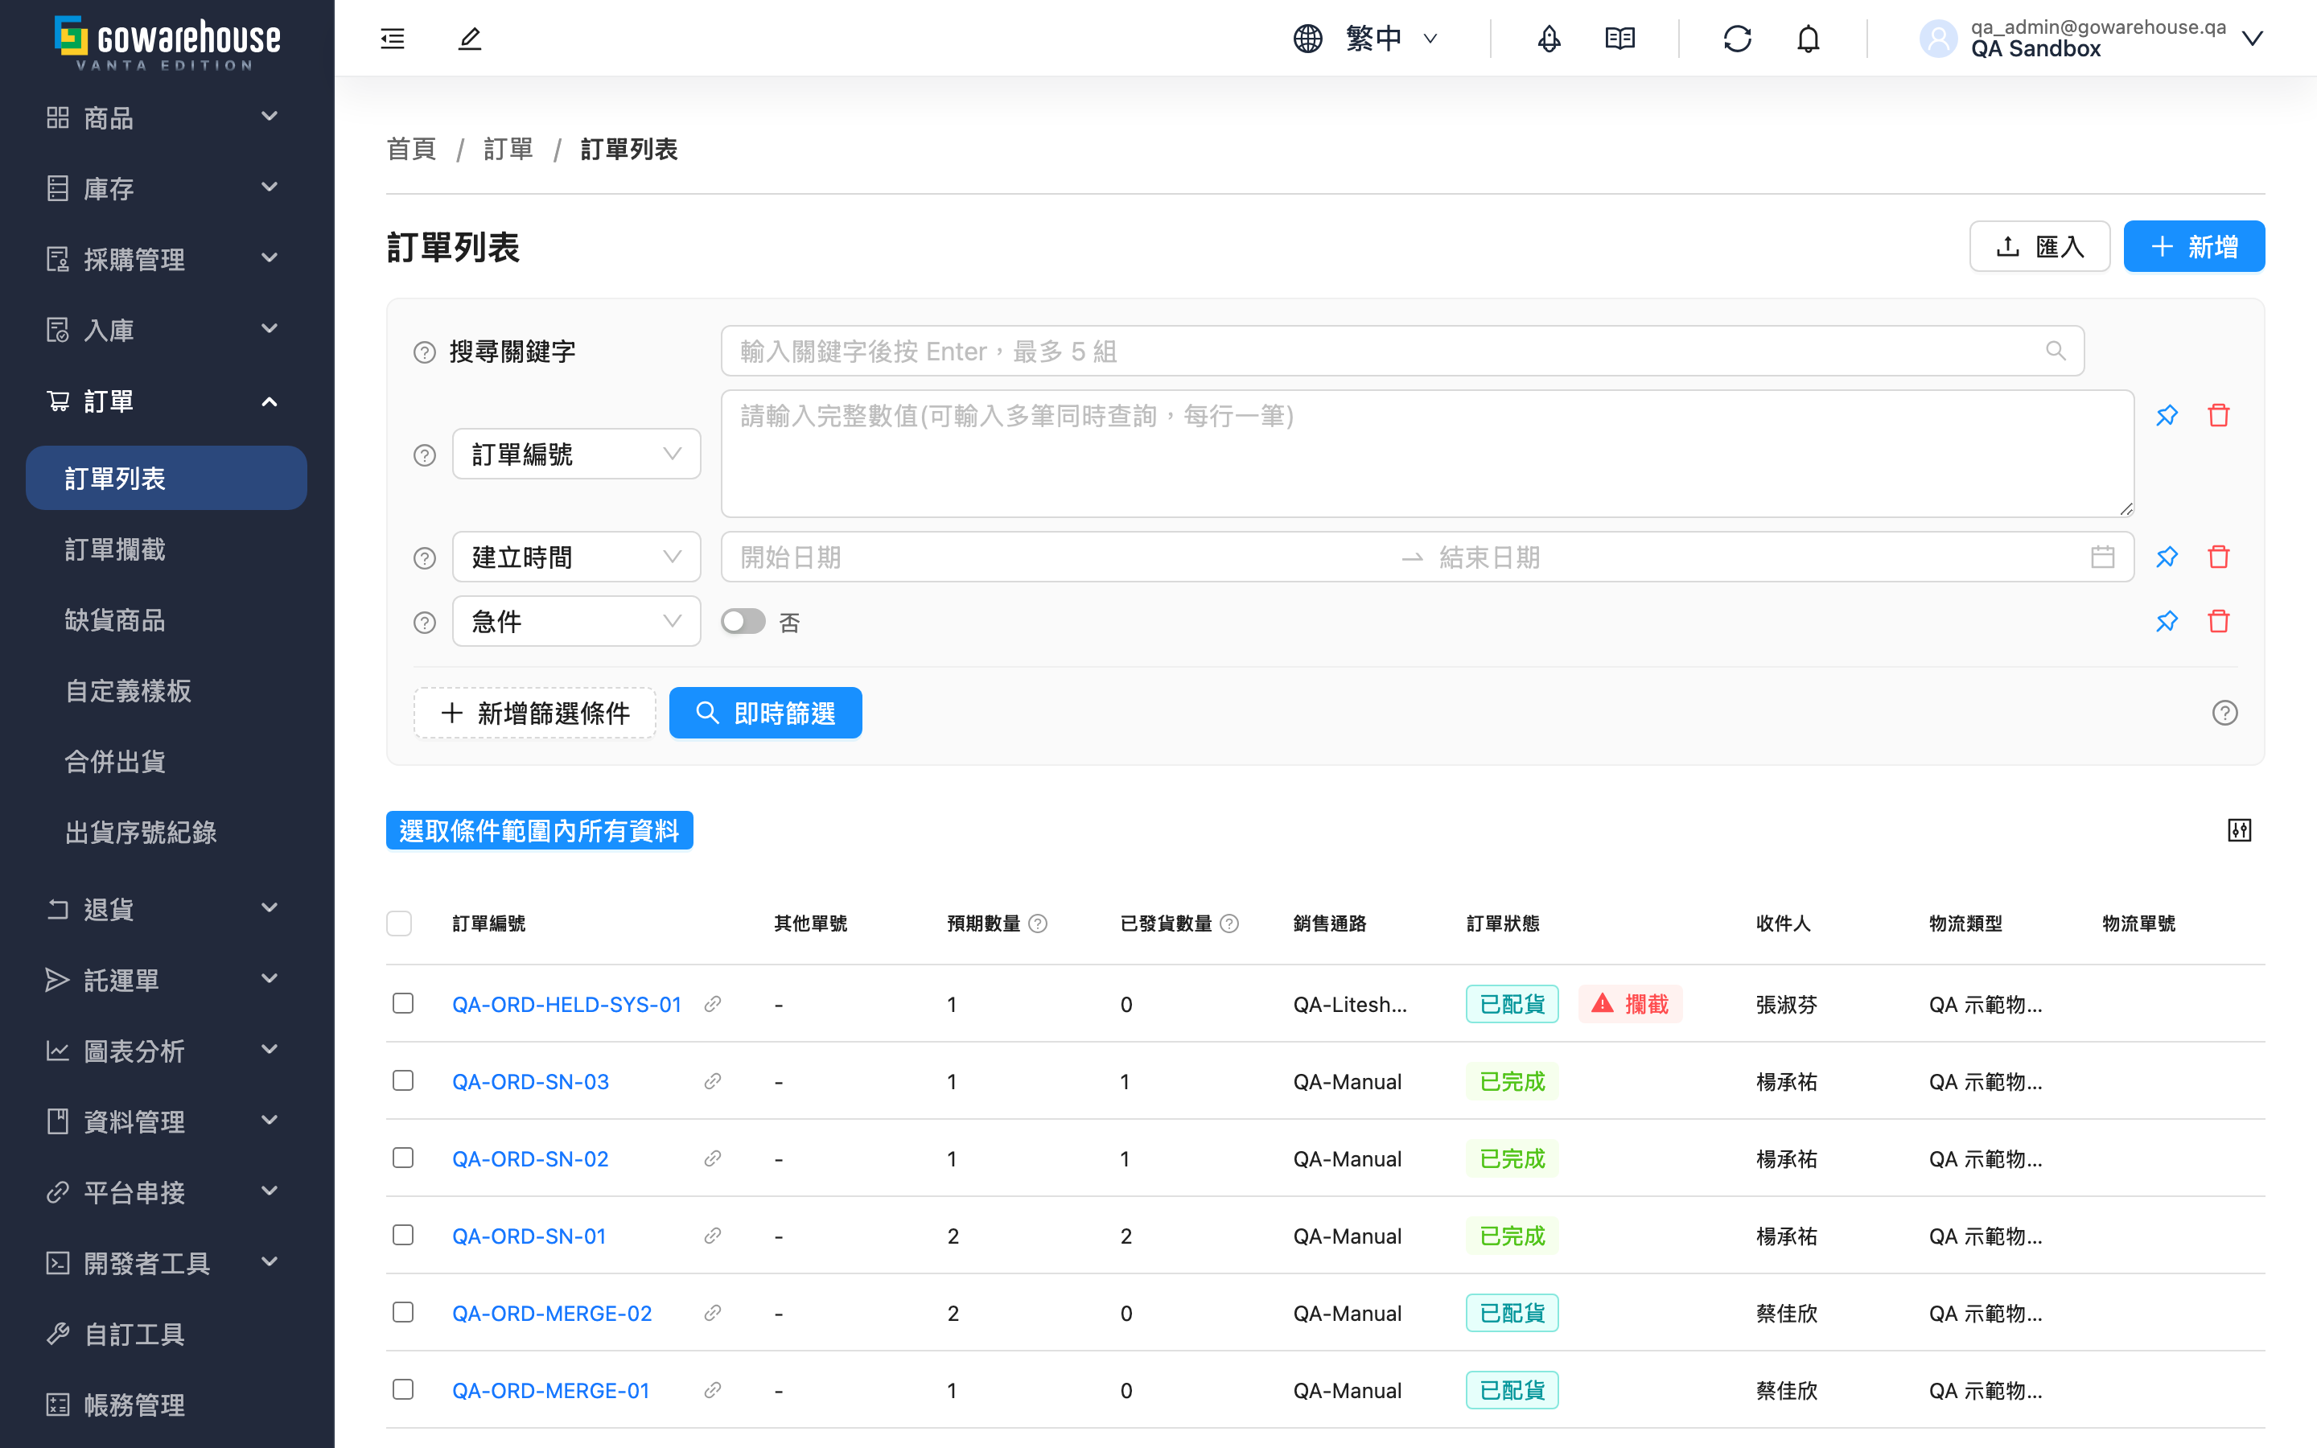Open the 繁中 language dropdown
The image size is (2317, 1448).
tap(1391, 39)
